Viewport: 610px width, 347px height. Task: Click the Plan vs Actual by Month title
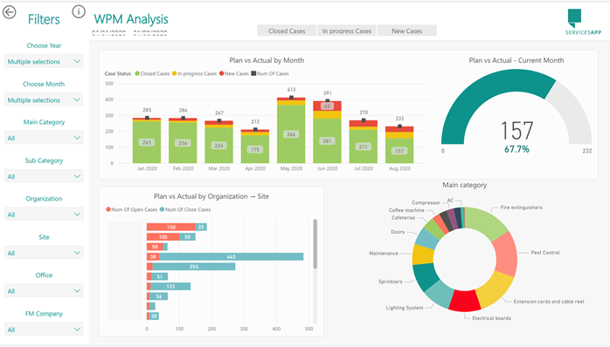(x=267, y=60)
